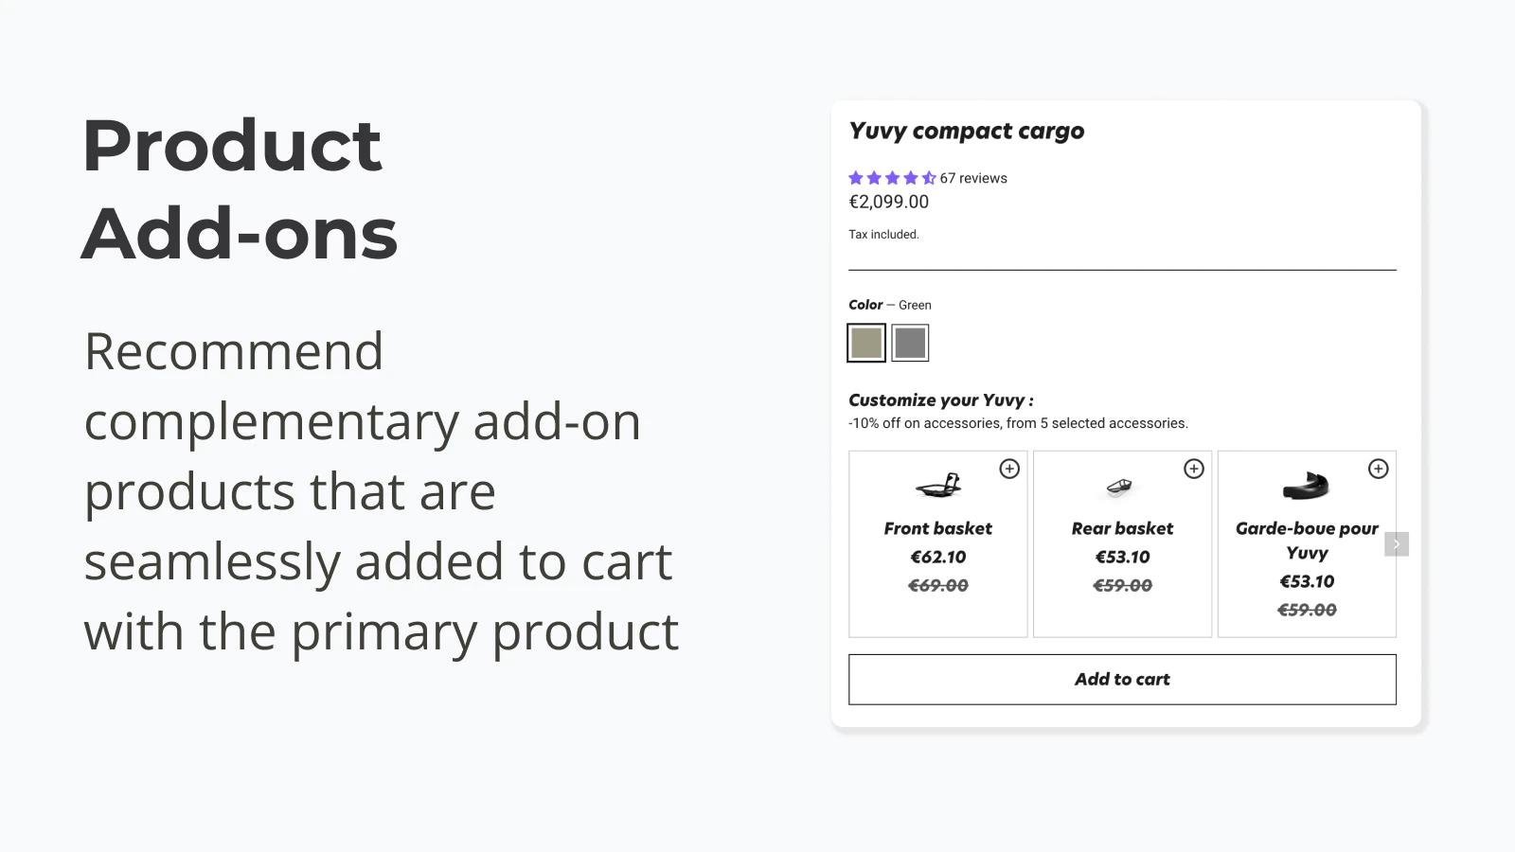The width and height of the screenshot is (1515, 852).
Task: Click the plus icon on Garde-boue pour Yuvy
Action: [x=1379, y=469]
